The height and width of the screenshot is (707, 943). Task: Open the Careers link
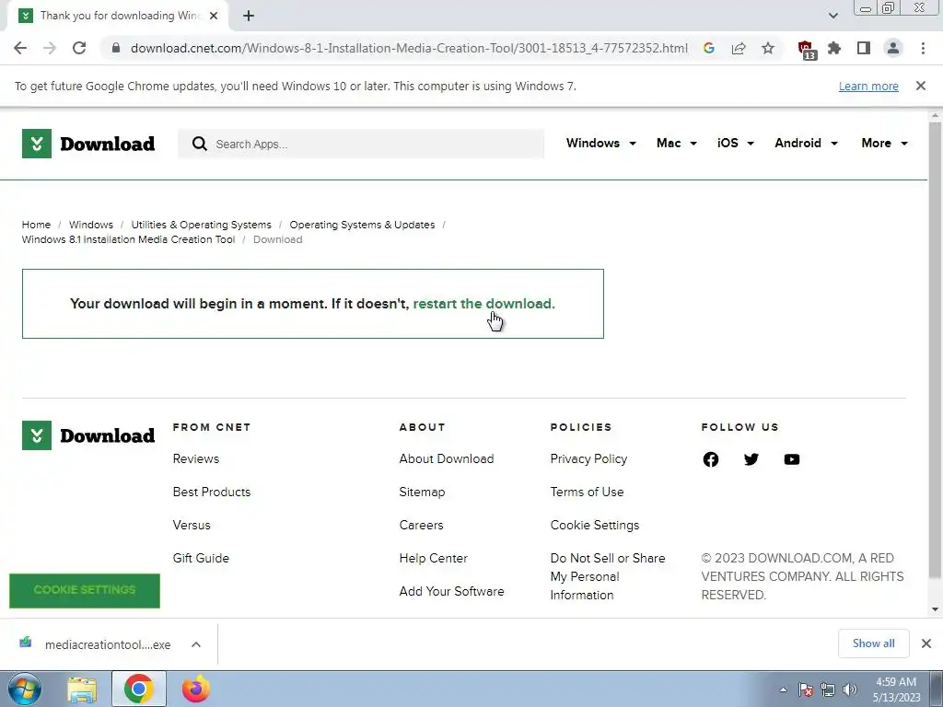(421, 525)
